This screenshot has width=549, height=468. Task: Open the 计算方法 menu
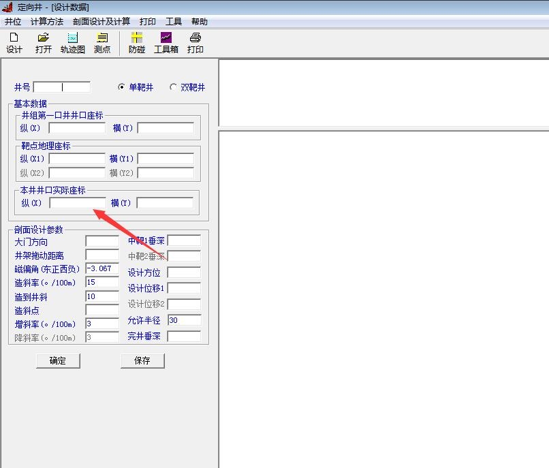46,22
